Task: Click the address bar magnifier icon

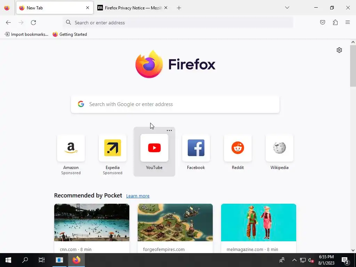Action: click(x=68, y=22)
